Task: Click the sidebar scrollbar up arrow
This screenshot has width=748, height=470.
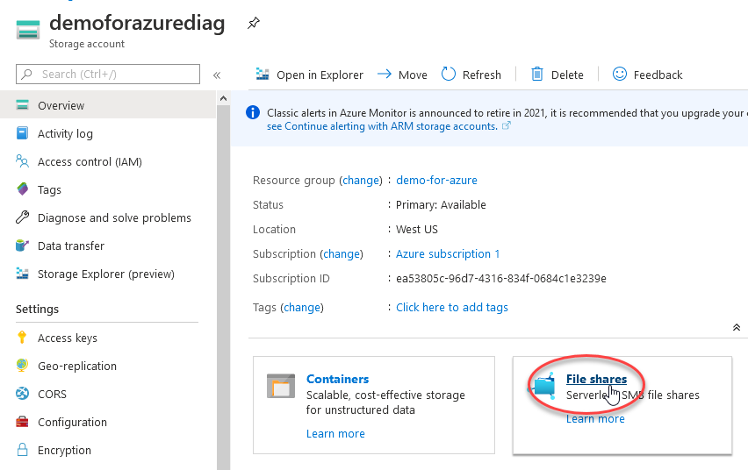Action: pos(223,98)
